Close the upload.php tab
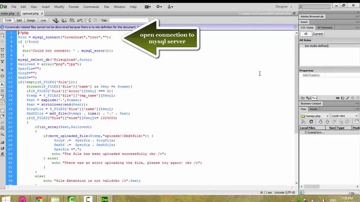The height and width of the screenshot is (202, 360). [x=42, y=13]
